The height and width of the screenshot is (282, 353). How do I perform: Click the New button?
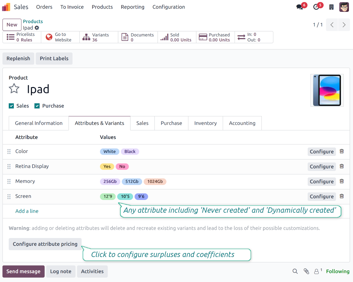click(12, 25)
